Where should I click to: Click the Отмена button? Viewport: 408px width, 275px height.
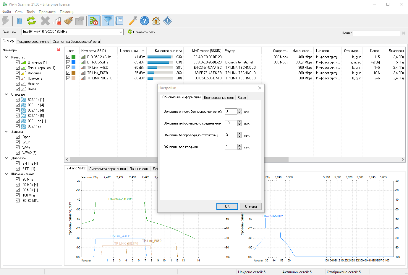click(x=251, y=207)
